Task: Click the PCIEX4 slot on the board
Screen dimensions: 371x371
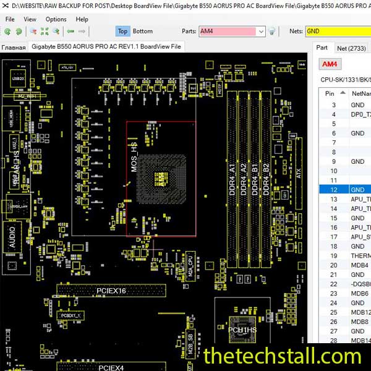Action: click(111, 367)
